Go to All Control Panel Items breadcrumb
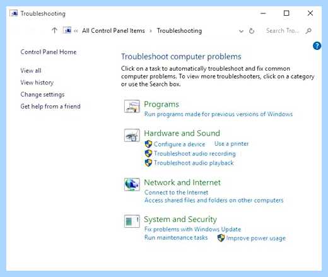 pyautogui.click(x=114, y=31)
